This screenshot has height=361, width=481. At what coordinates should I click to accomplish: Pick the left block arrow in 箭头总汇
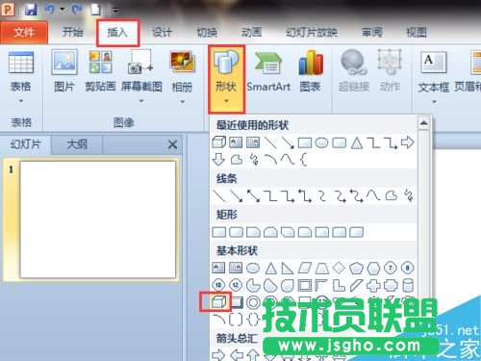pyautogui.click(x=237, y=355)
